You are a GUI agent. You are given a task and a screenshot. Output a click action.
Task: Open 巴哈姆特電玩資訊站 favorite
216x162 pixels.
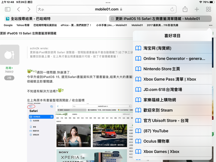45,25
